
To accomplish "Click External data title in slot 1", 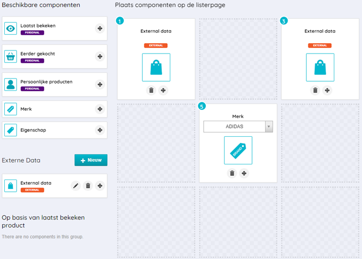I will pyautogui.click(x=156, y=31).
